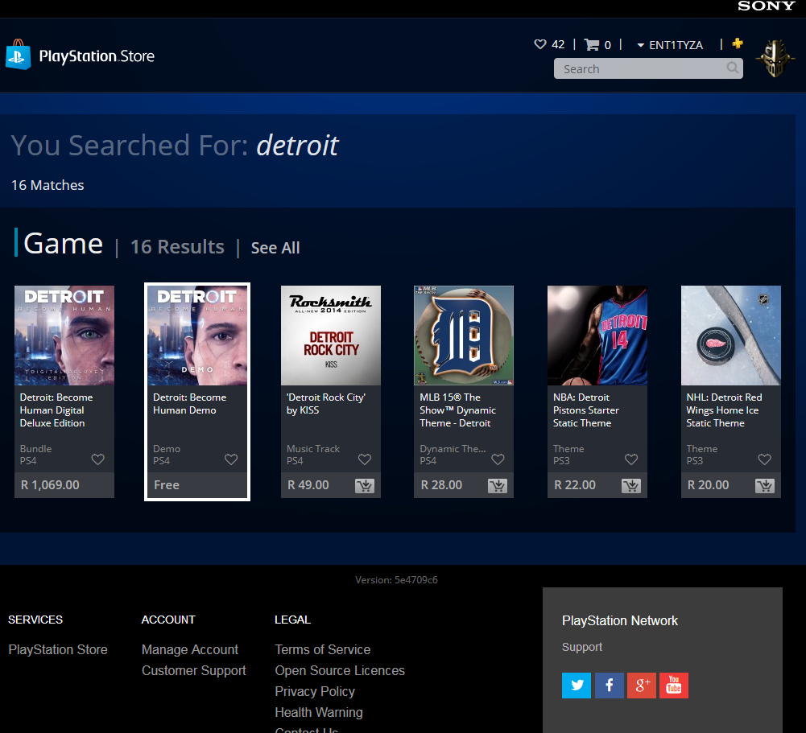Click the PlayStation Store shopping bag logo
806x733 pixels.
coord(18,55)
